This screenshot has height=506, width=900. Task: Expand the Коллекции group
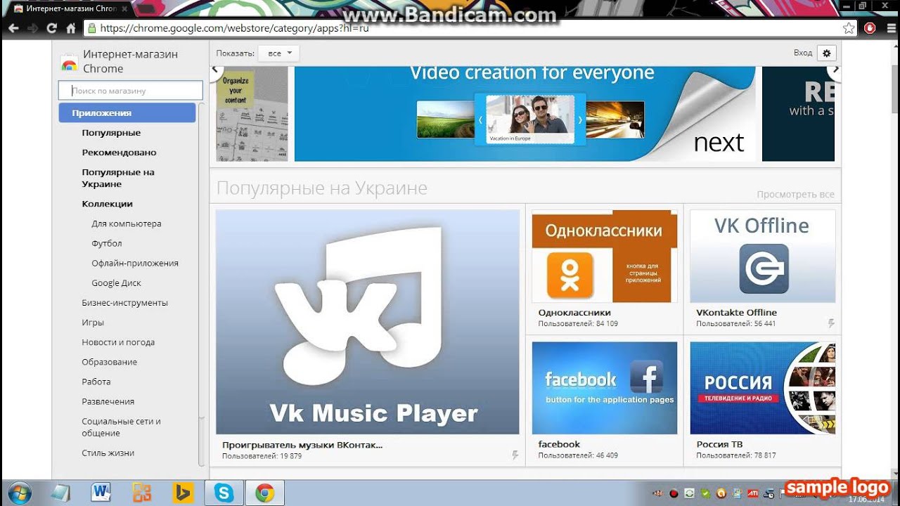point(107,204)
